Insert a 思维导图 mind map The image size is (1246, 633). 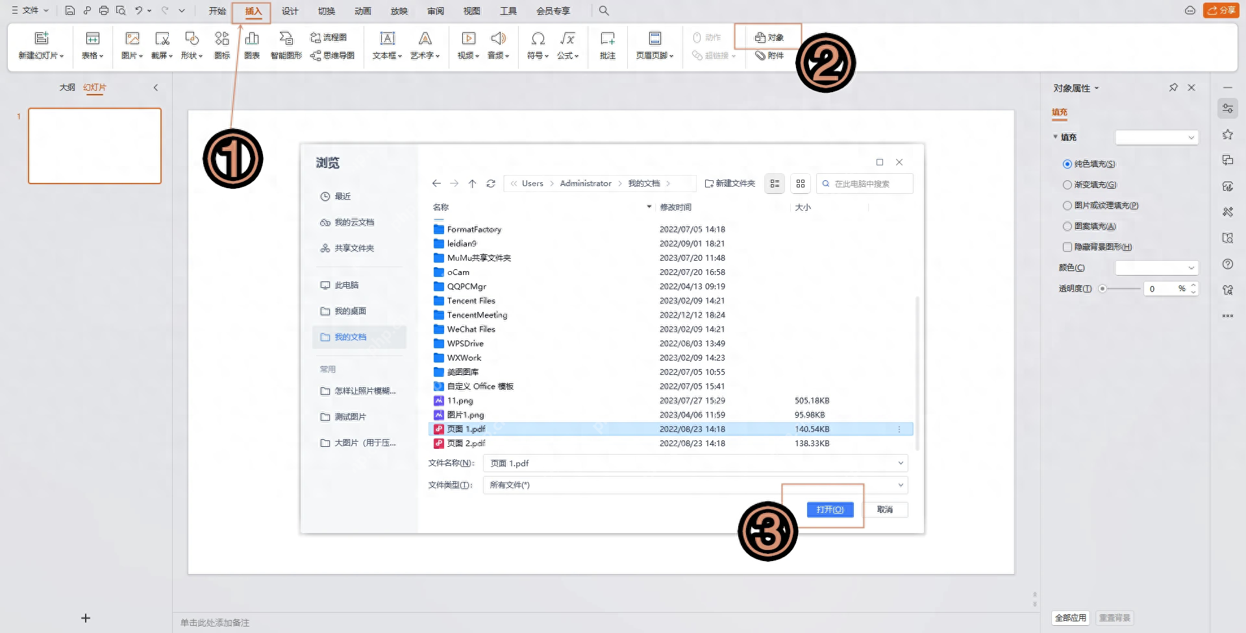click(x=333, y=56)
